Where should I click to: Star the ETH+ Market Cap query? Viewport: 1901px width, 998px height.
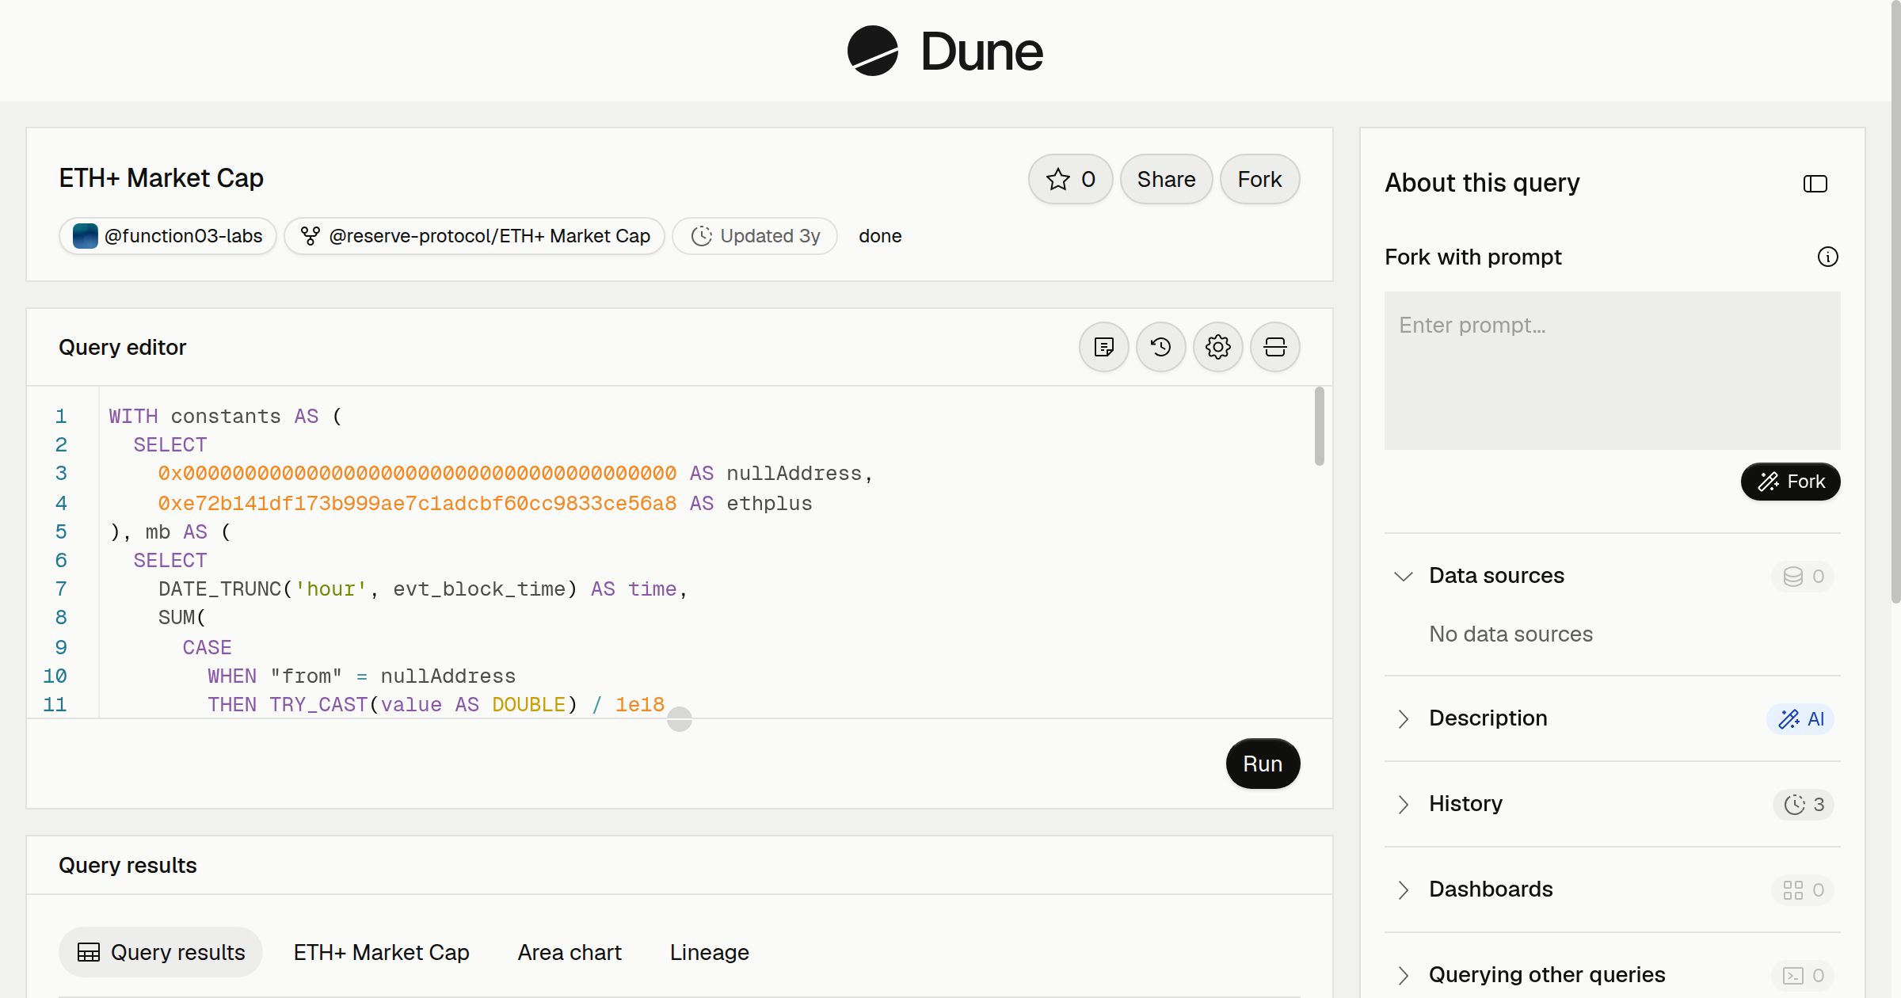tap(1070, 179)
